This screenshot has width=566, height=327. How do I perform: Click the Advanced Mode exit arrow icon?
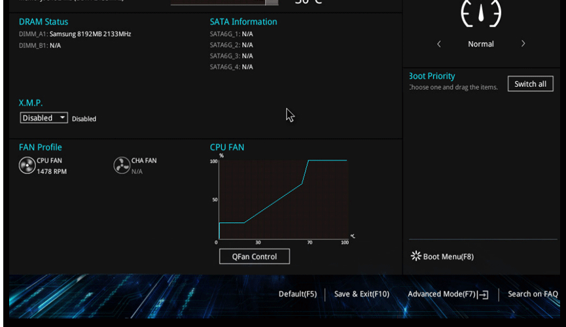[483, 295]
